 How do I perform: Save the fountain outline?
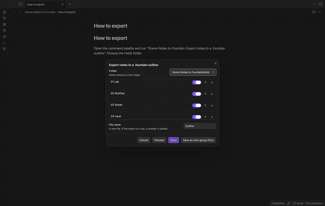[173, 140]
